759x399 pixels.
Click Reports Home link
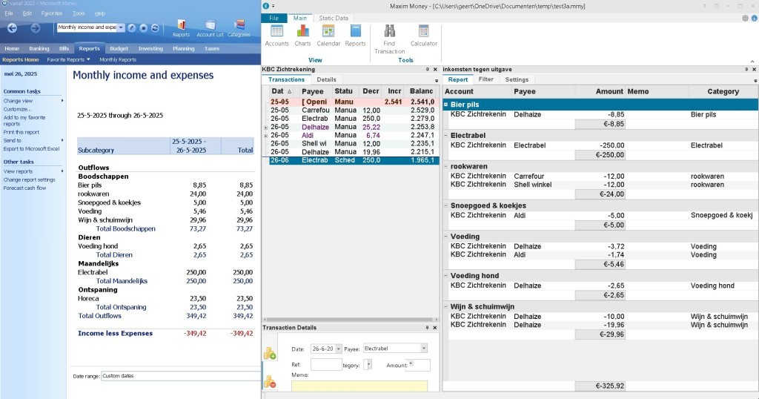[x=20, y=59]
